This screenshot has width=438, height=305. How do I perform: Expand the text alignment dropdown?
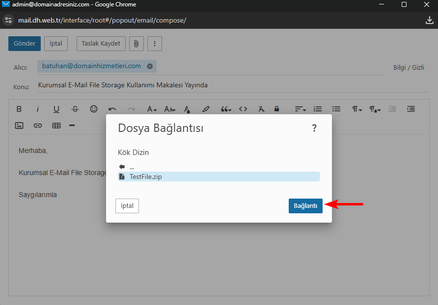click(300, 109)
